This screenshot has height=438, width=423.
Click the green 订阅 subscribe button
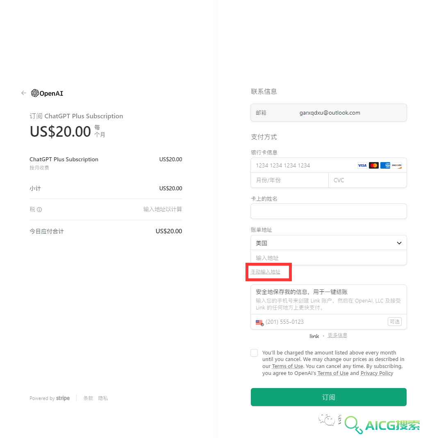(328, 397)
